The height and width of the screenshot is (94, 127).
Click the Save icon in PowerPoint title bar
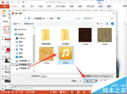[x=8, y=2]
